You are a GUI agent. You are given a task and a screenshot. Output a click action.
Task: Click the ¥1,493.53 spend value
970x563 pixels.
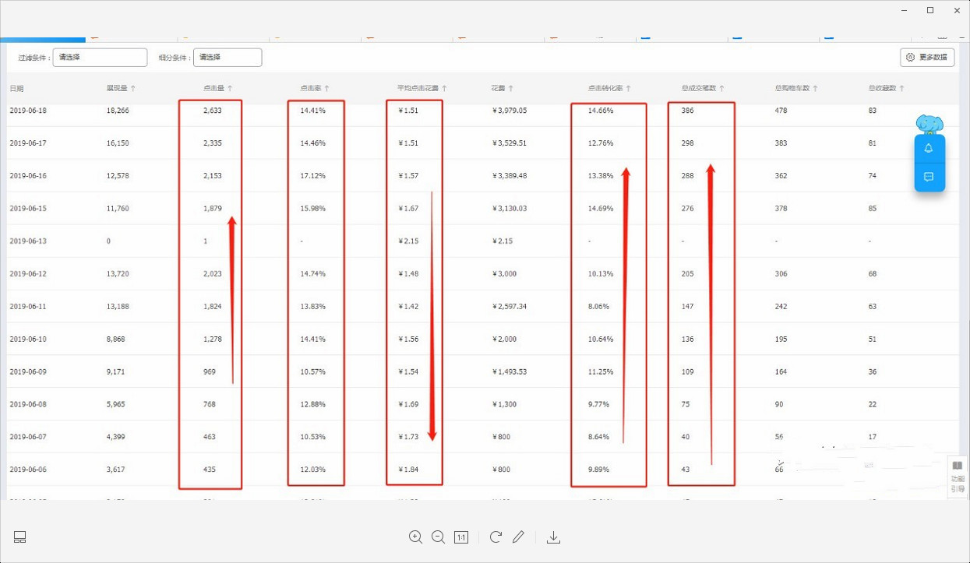click(510, 372)
